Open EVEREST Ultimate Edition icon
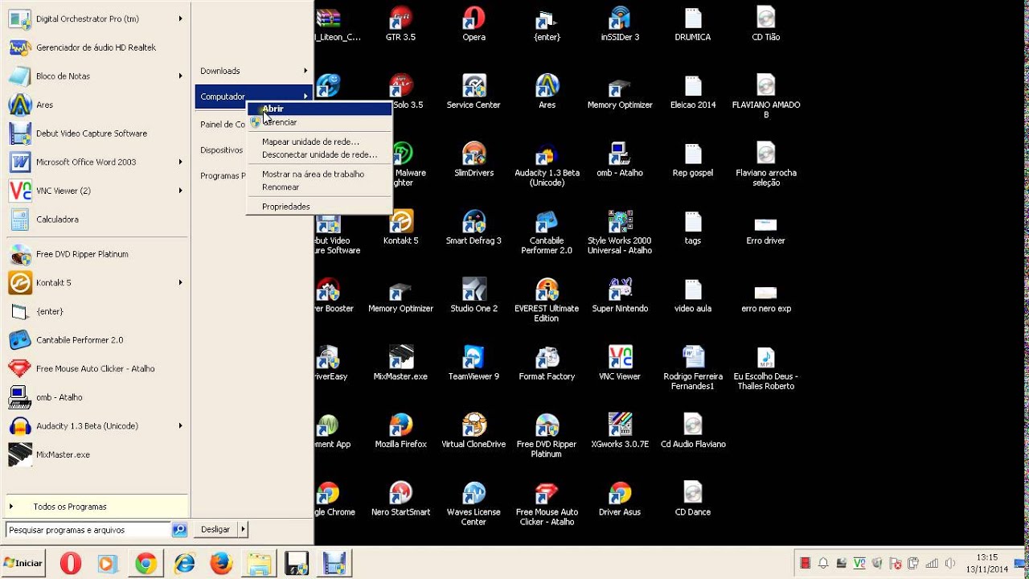The width and height of the screenshot is (1029, 579). pyautogui.click(x=547, y=300)
